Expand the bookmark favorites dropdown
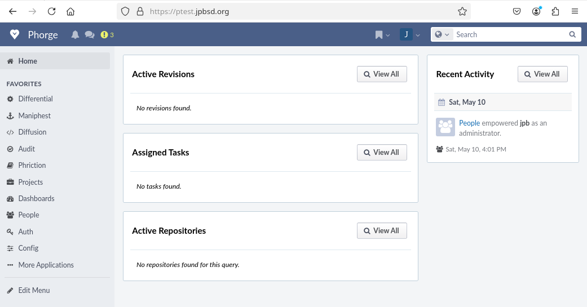587x307 pixels. click(x=382, y=35)
